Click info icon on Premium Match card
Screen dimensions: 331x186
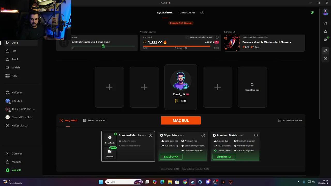256,135
